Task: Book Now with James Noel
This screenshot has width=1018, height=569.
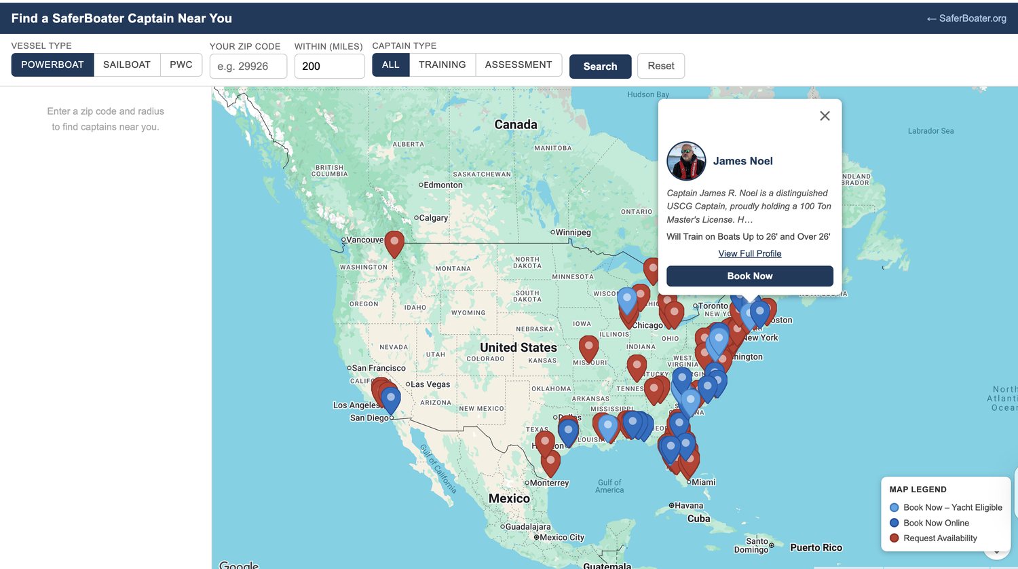Action: (x=750, y=276)
